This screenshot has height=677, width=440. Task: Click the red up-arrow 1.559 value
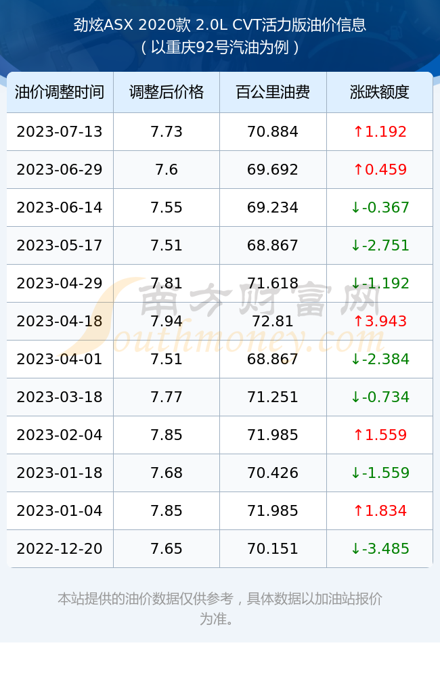point(380,435)
